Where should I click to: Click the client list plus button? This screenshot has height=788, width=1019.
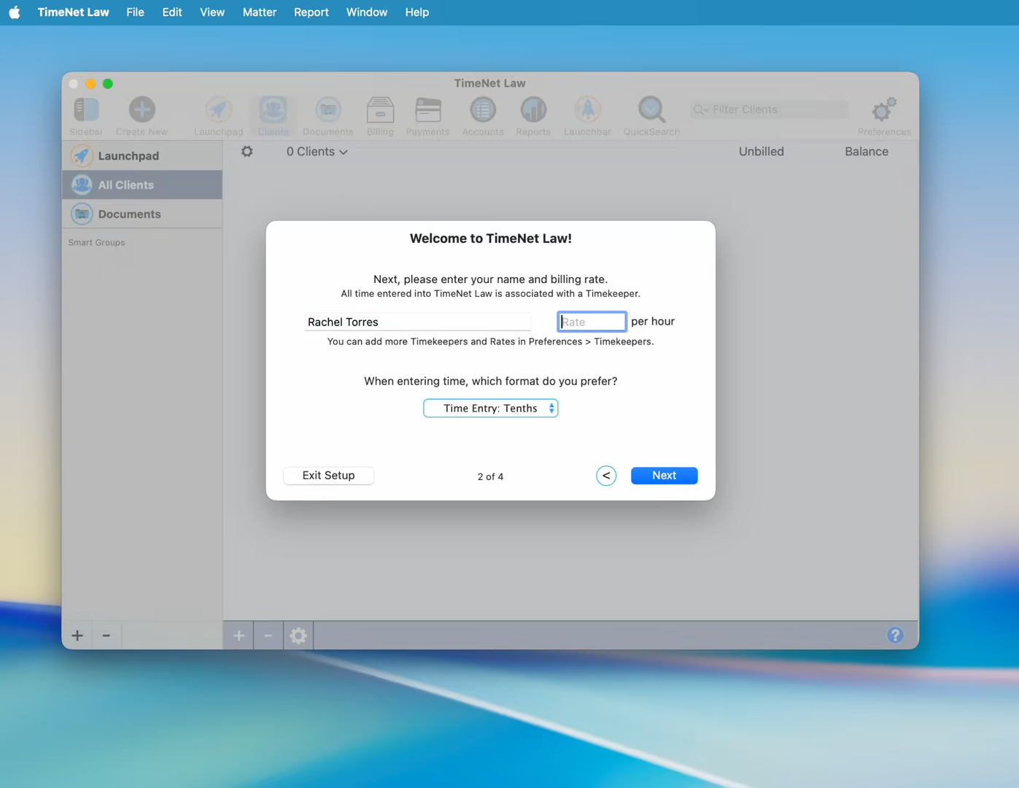point(239,636)
